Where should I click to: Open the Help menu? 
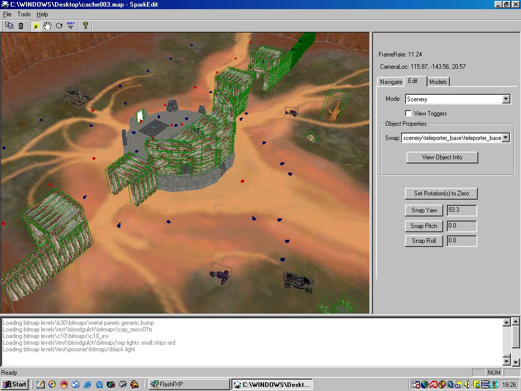pos(42,14)
